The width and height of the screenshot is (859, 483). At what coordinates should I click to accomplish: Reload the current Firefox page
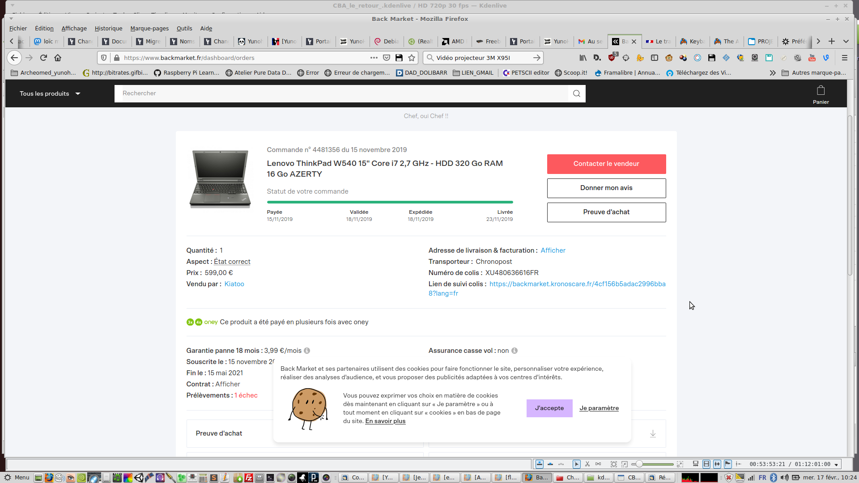pyautogui.click(x=43, y=58)
